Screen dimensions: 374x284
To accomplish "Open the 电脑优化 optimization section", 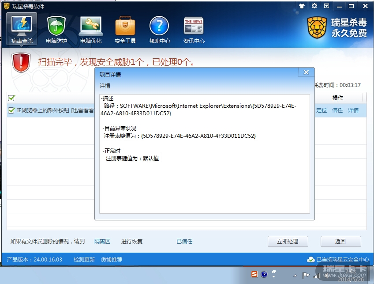I will point(91,30).
